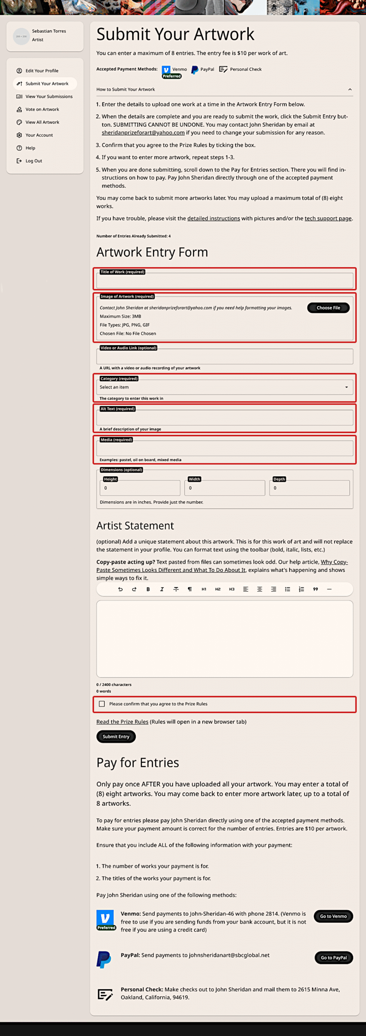Insert a bulleted list in the statement editor
The image size is (366, 1036).
(x=288, y=589)
